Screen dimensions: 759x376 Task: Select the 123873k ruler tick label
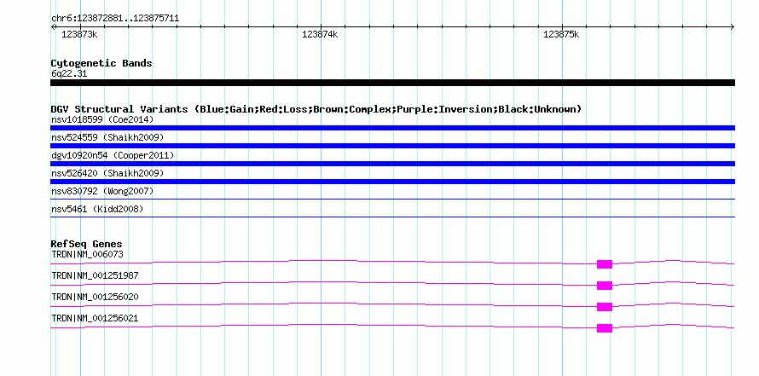click(x=79, y=35)
